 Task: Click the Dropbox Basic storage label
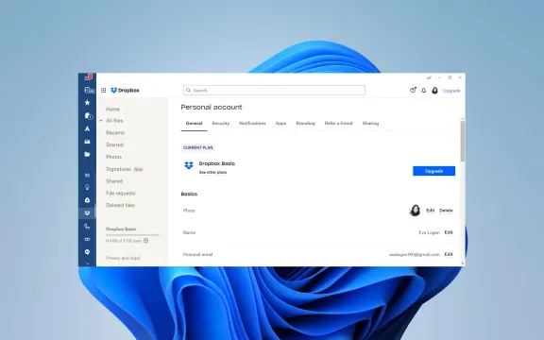121,229
